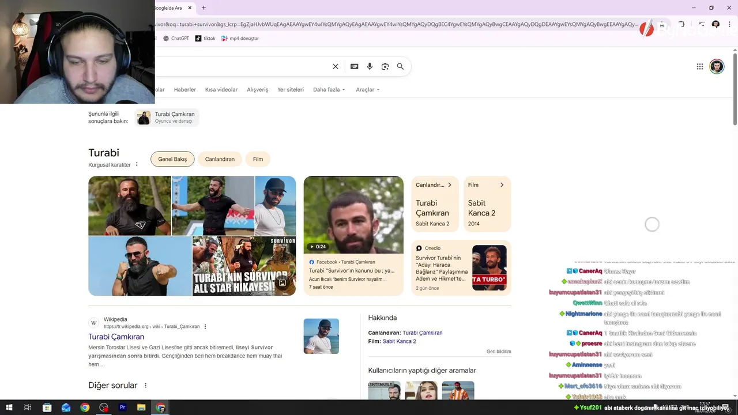Screen dimensions: 738x415
Task: Click the Diğer sorular heading
Action: click(x=112, y=386)
